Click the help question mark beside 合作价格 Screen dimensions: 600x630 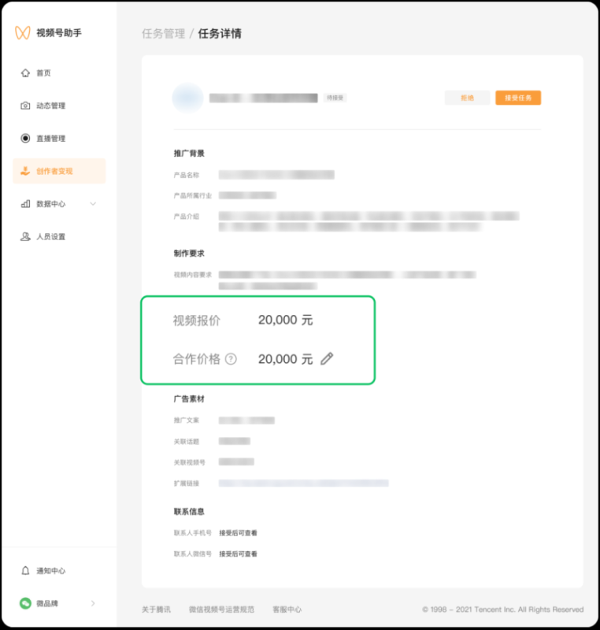231,359
